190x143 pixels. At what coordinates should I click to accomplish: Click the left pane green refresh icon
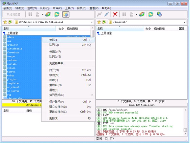[x=57, y=14]
